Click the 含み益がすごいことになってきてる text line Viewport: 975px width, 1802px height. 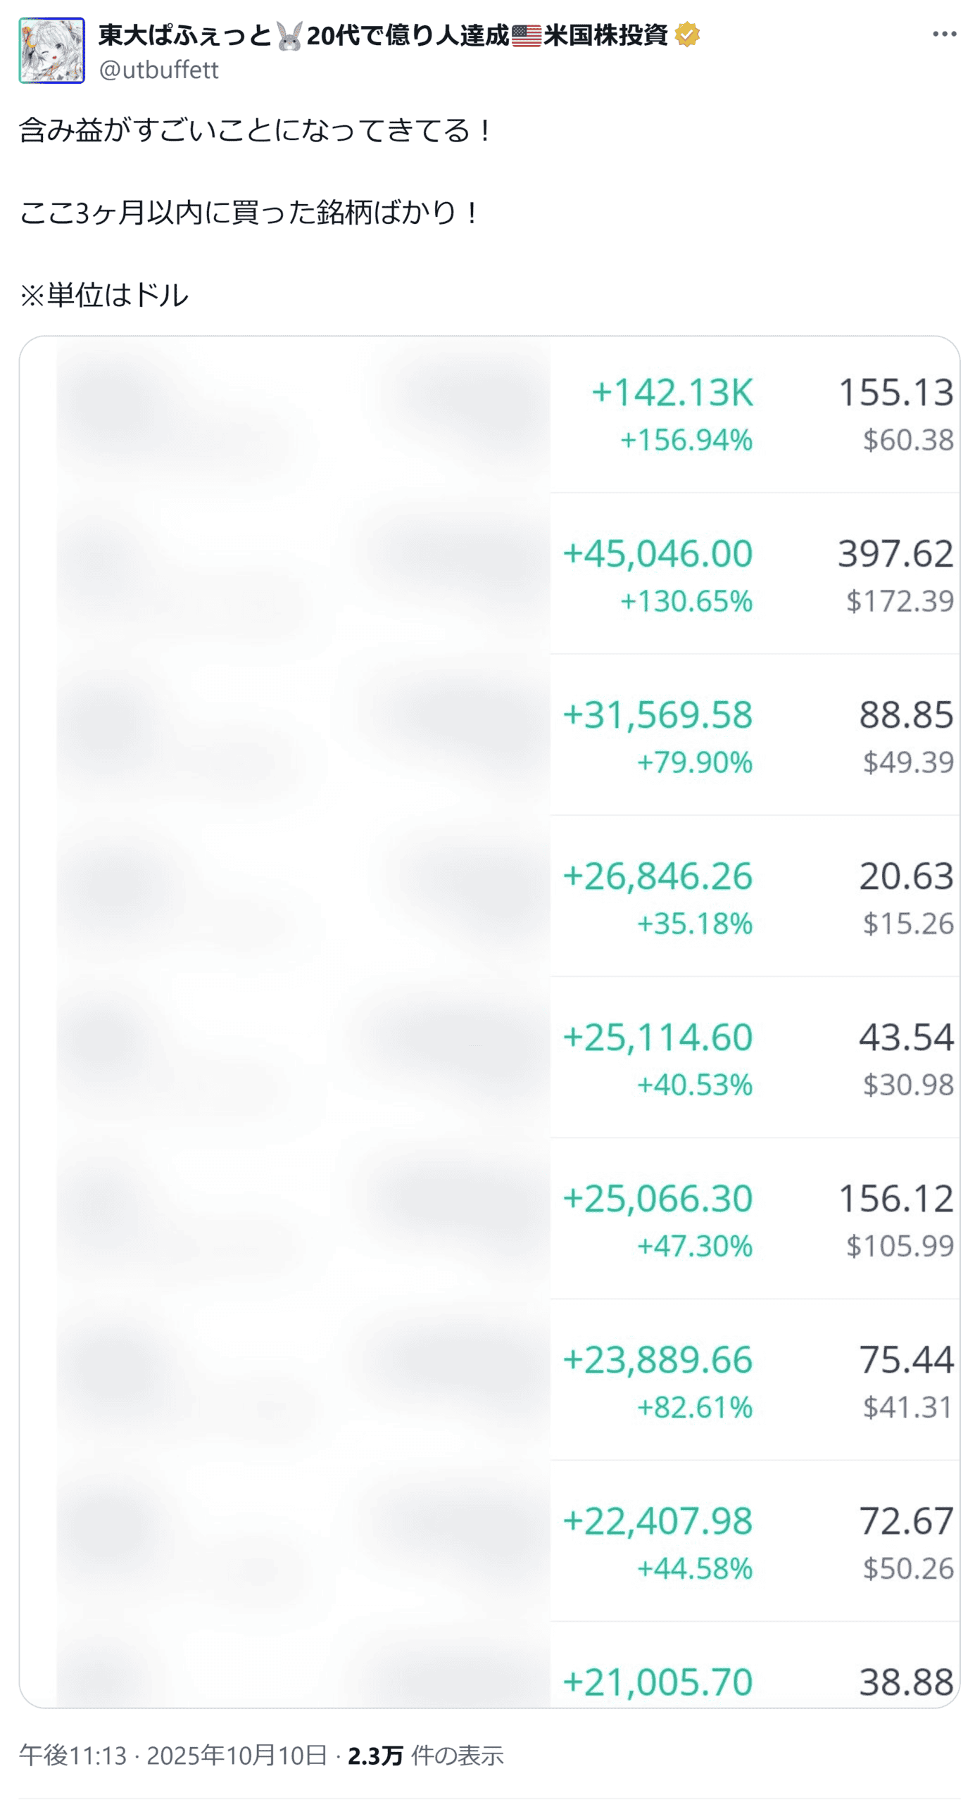pyautogui.click(x=255, y=130)
